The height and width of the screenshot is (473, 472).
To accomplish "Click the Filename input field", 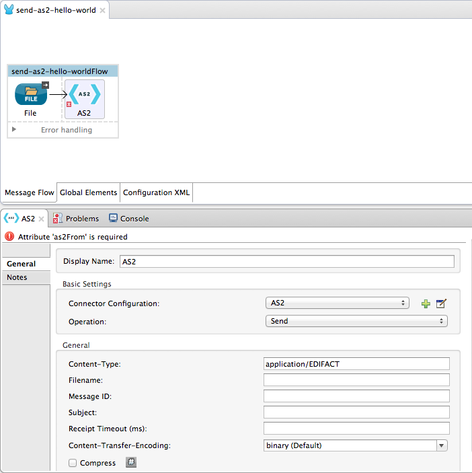I will [x=356, y=380].
